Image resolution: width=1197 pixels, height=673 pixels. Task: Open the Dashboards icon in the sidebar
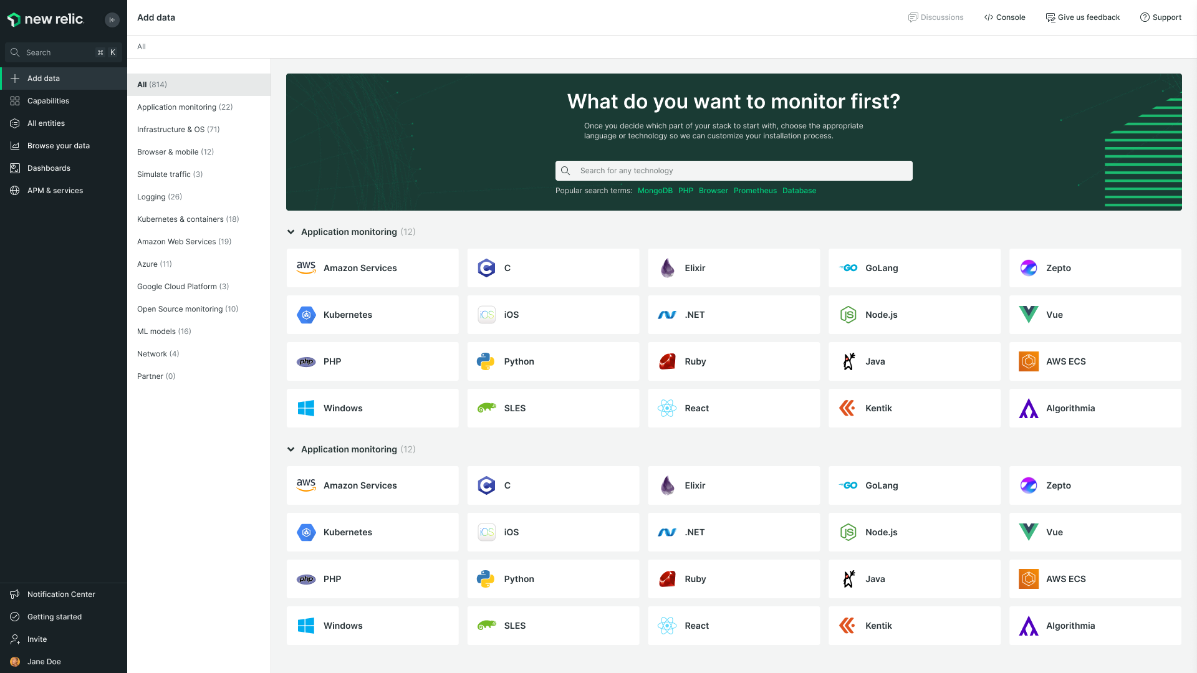coord(15,168)
